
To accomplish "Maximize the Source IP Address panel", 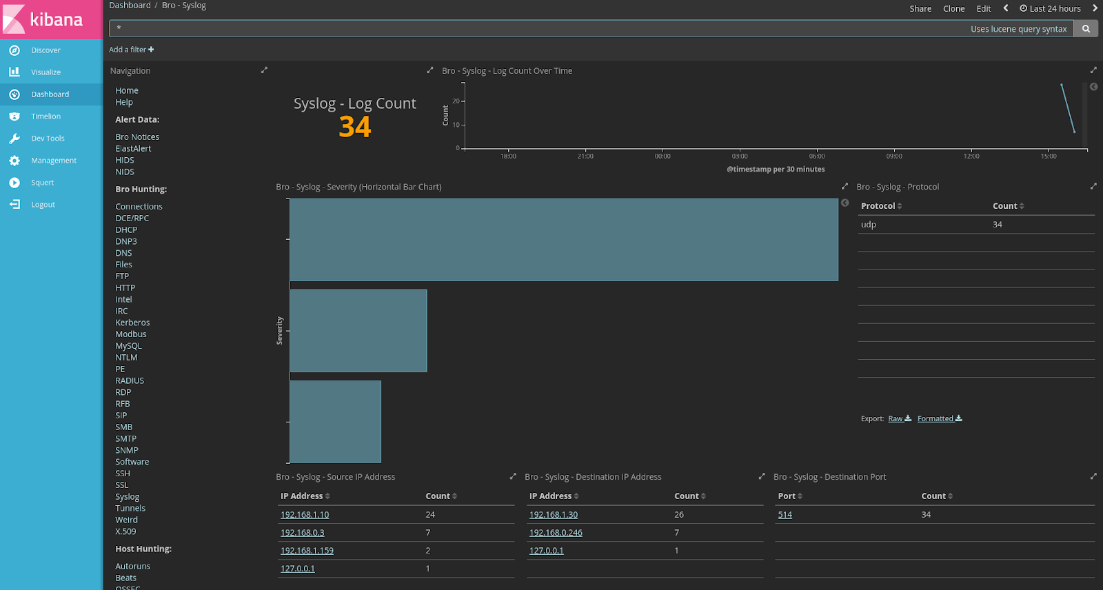I will pos(513,476).
